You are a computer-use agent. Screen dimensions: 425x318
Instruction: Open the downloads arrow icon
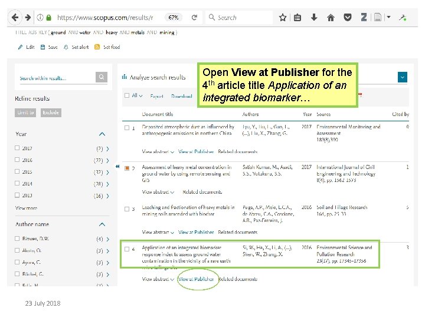(314, 18)
